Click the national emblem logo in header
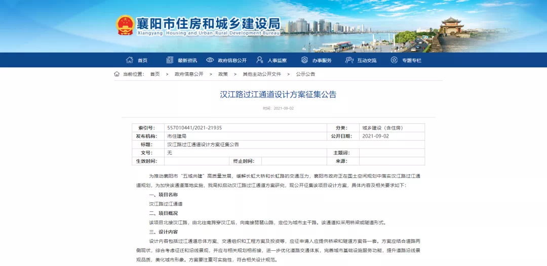This screenshot has height=266, width=547. coord(125,25)
